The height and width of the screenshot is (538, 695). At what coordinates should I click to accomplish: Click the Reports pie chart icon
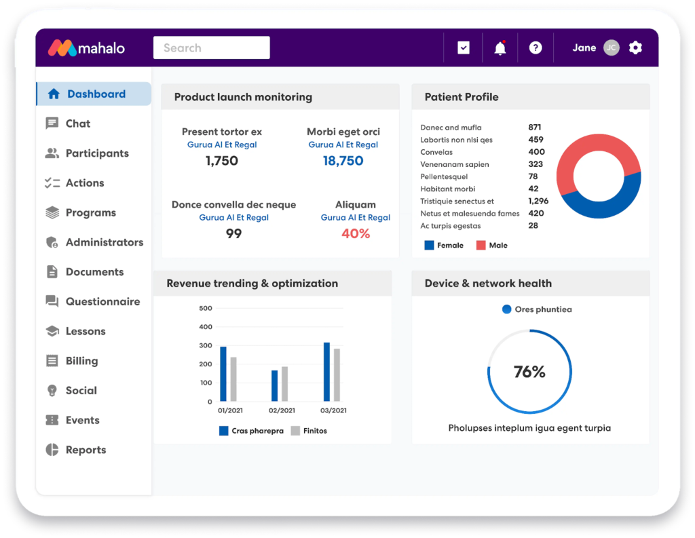point(52,450)
